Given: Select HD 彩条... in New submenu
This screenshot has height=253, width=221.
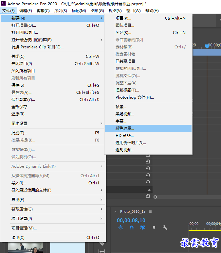Looking at the screenshot, I should [x=148, y=136].
